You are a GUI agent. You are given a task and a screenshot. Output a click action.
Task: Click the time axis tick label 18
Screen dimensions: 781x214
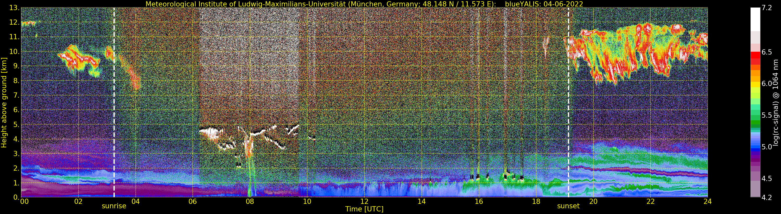(x=536, y=202)
